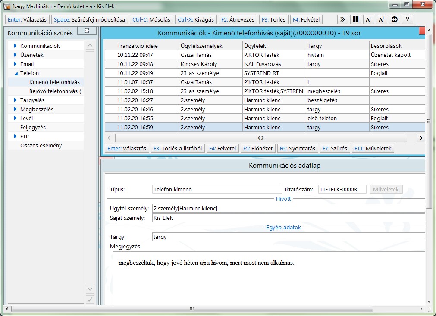The image size is (436, 316).
Task: Open help with the question mark icon
Action: pos(407,19)
